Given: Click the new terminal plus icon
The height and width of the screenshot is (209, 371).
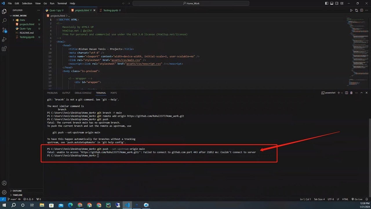Looking at the screenshot, I should click(339, 93).
